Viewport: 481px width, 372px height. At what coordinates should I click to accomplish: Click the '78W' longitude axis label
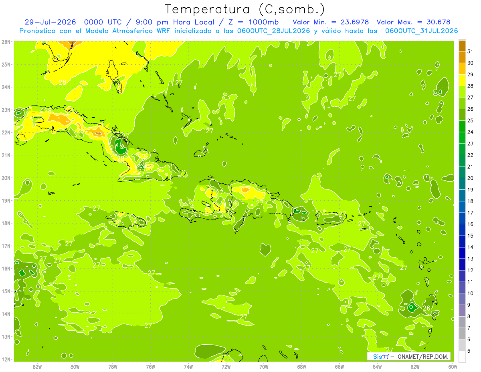click(113, 366)
